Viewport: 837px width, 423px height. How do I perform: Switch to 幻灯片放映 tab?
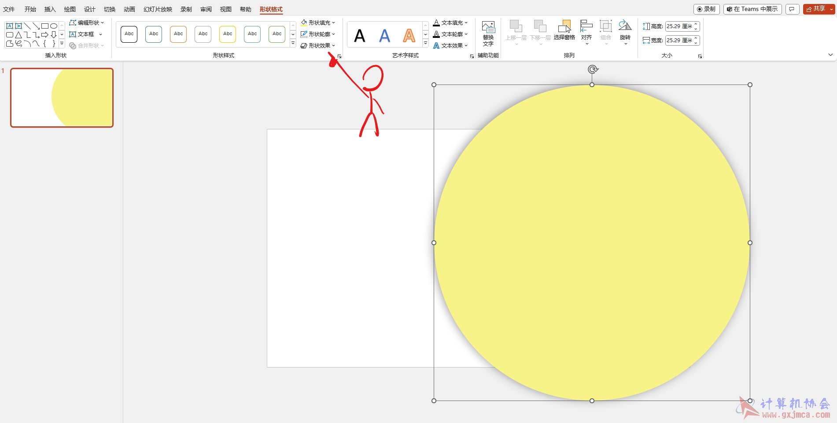coord(158,9)
